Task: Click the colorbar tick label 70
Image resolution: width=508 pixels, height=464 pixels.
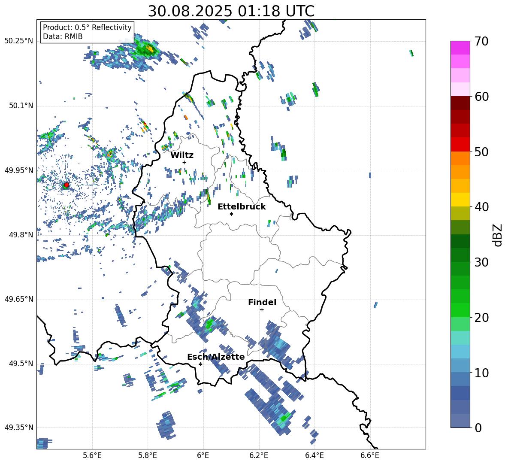Action: [x=481, y=41]
